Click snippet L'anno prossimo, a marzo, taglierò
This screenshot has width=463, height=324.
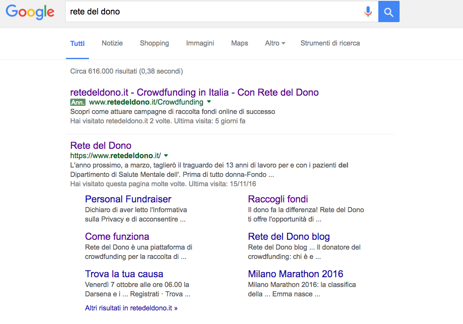click(x=209, y=170)
